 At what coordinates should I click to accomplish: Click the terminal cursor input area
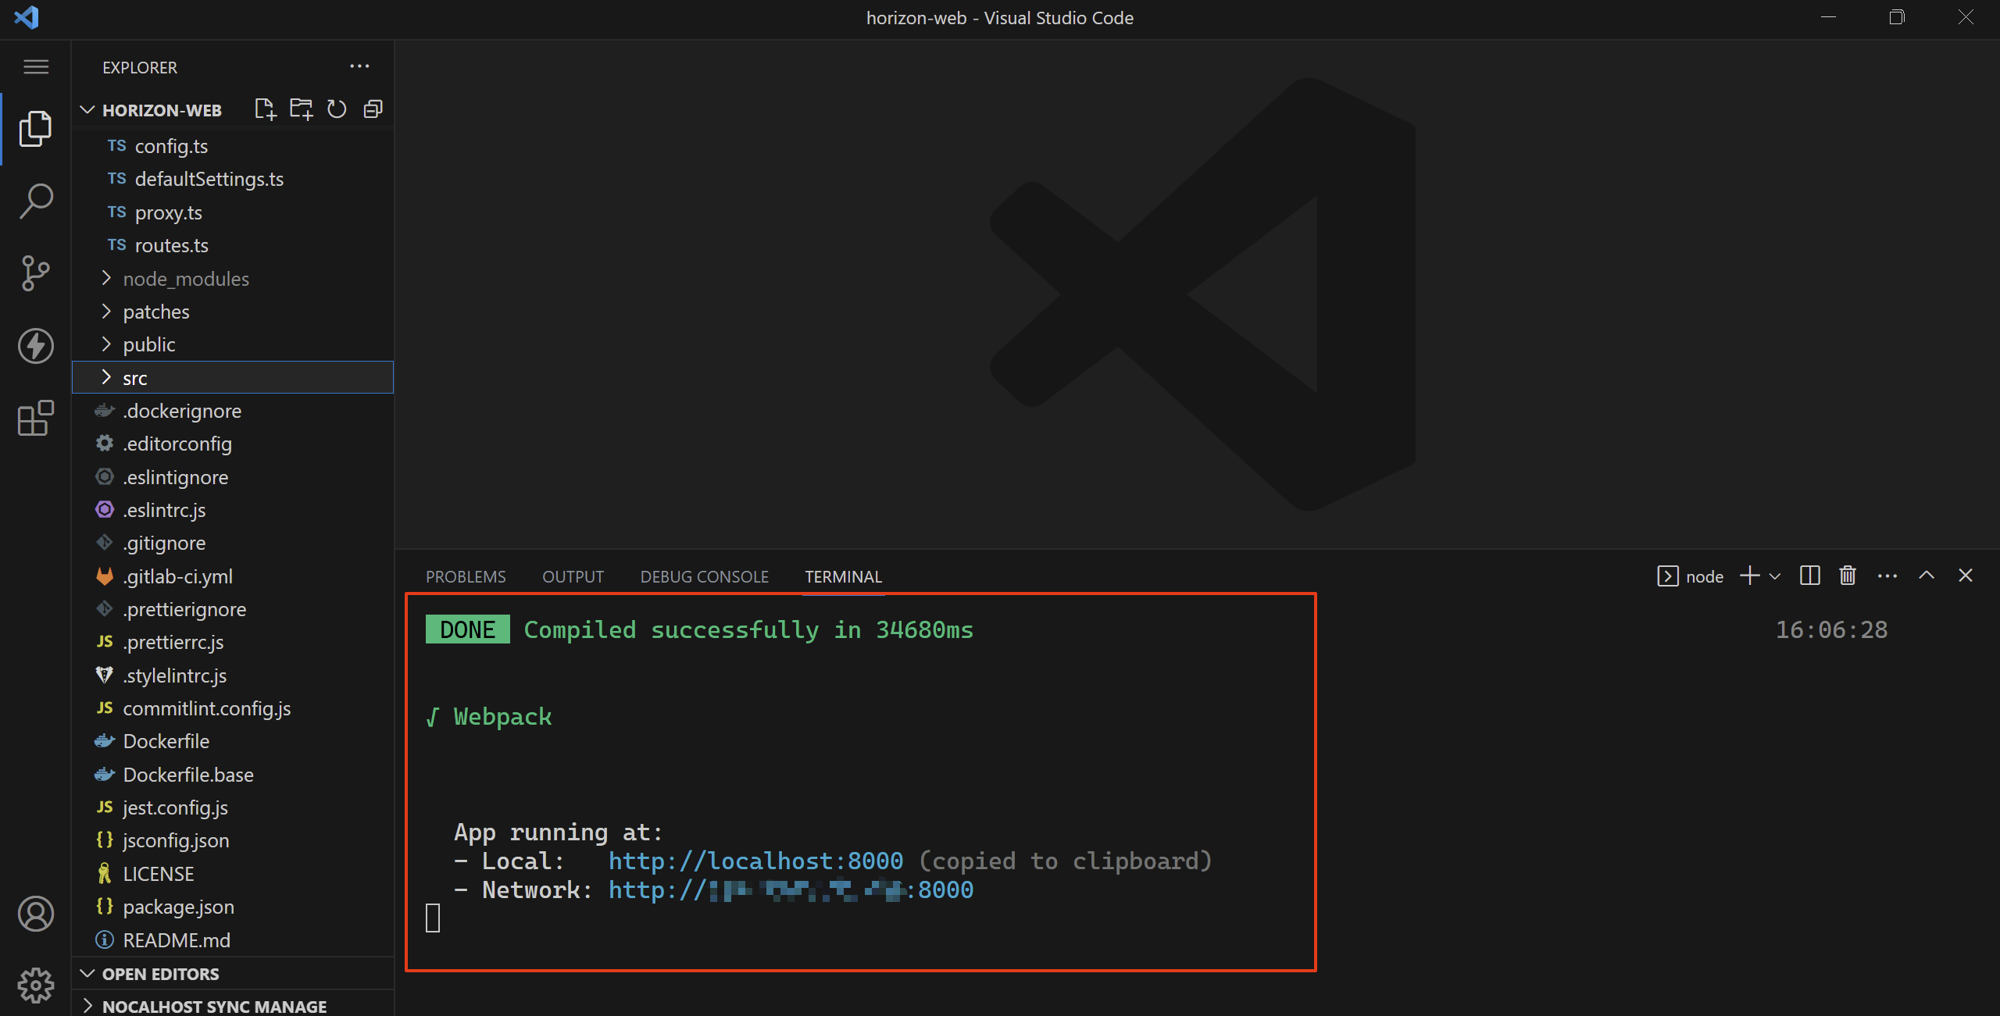(x=433, y=918)
